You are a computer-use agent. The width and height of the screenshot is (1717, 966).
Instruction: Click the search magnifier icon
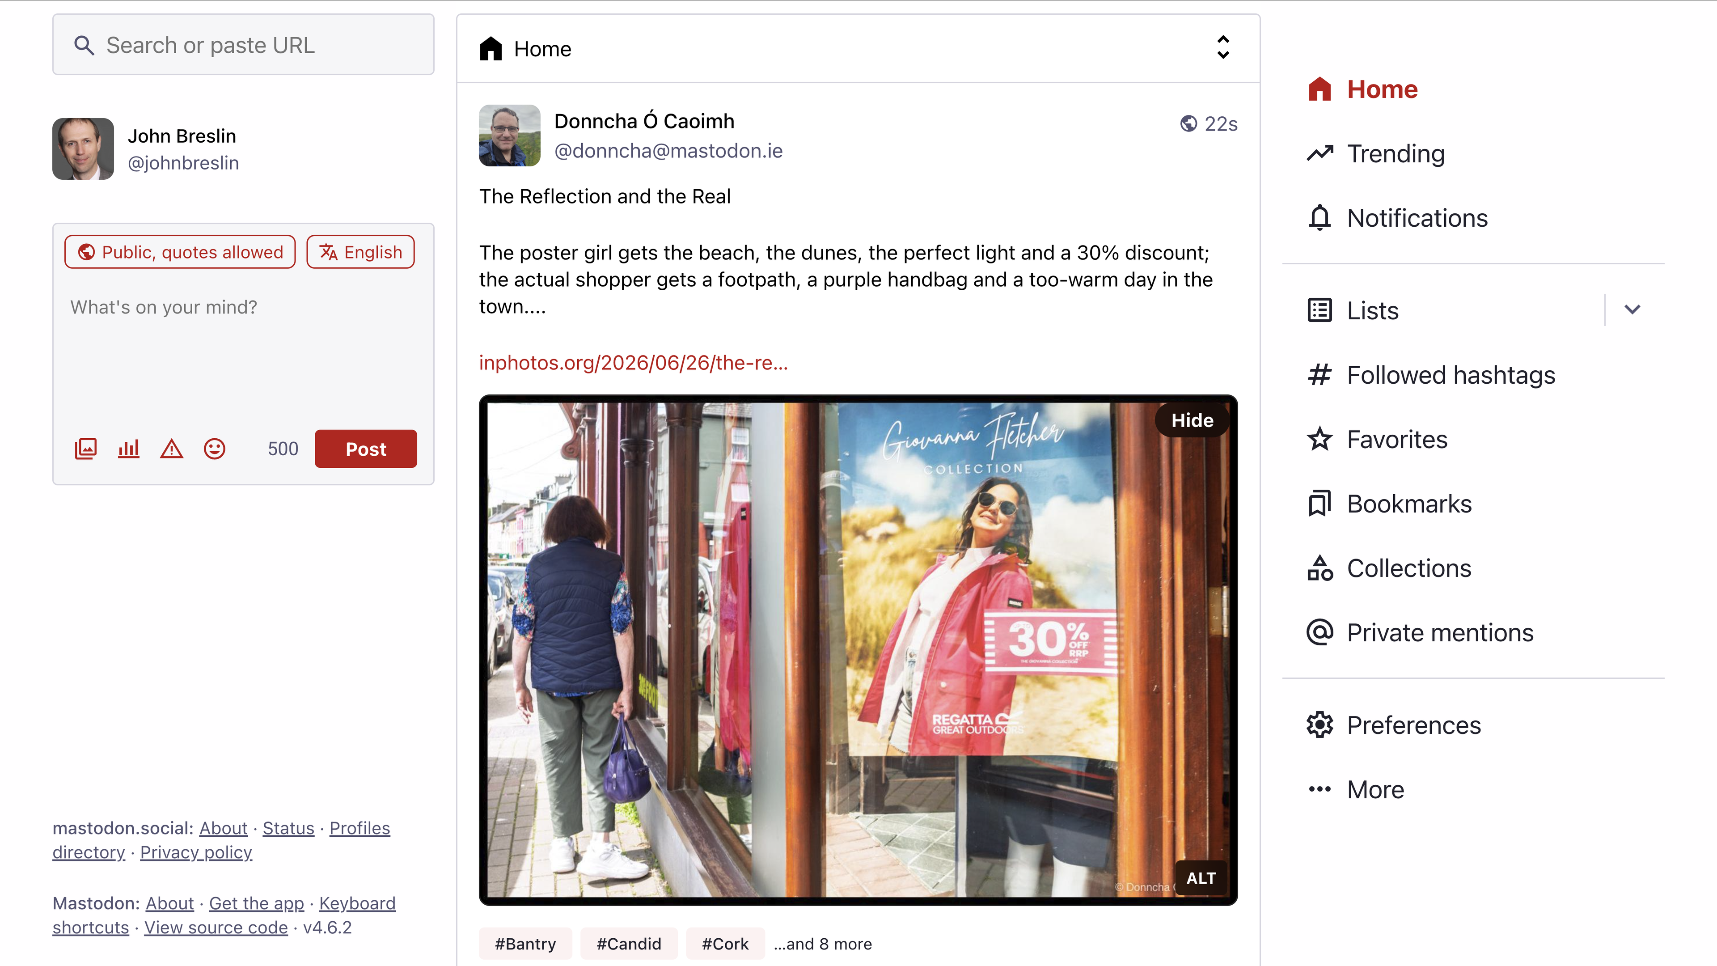pos(84,45)
